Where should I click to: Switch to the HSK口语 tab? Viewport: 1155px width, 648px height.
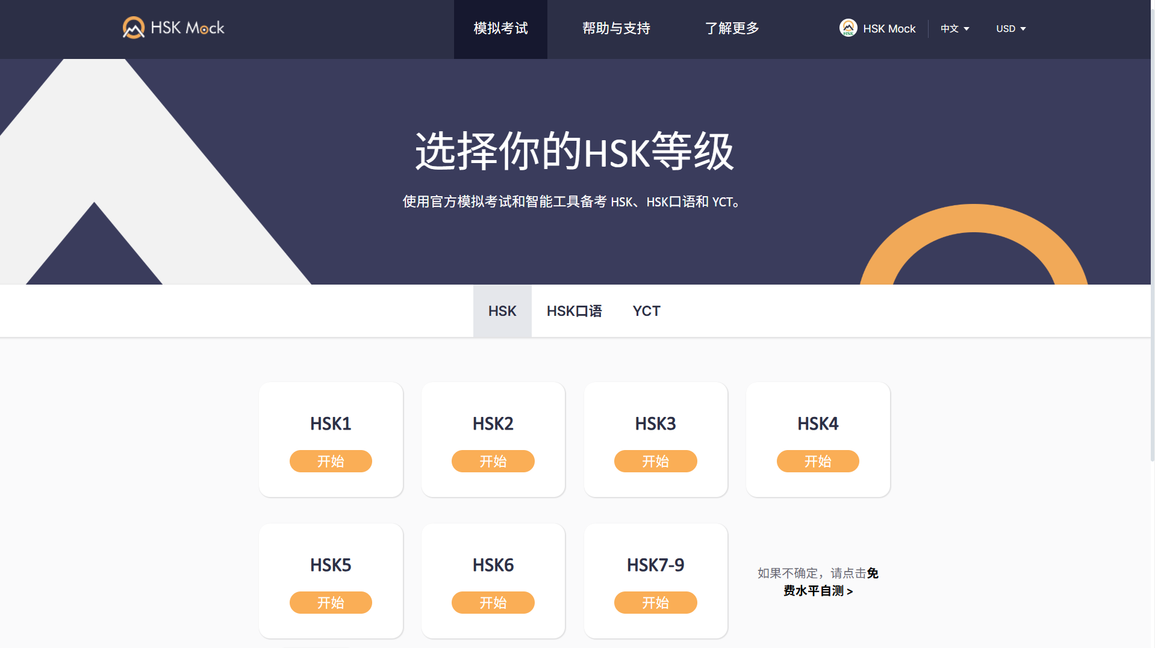pos(574,310)
